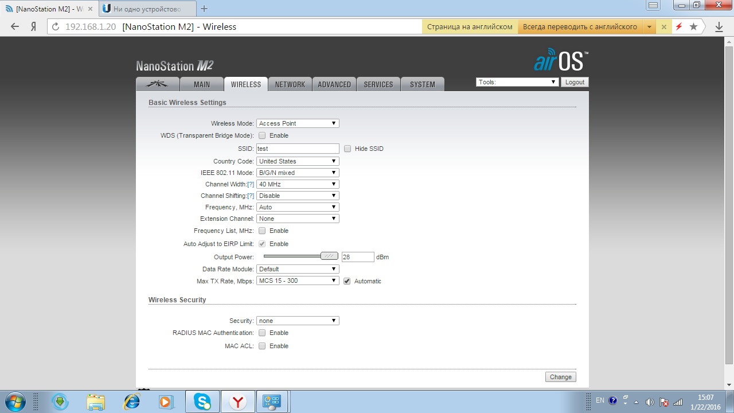The height and width of the screenshot is (413, 734).
Task: Open the media player taskbar icon
Action: (x=166, y=402)
